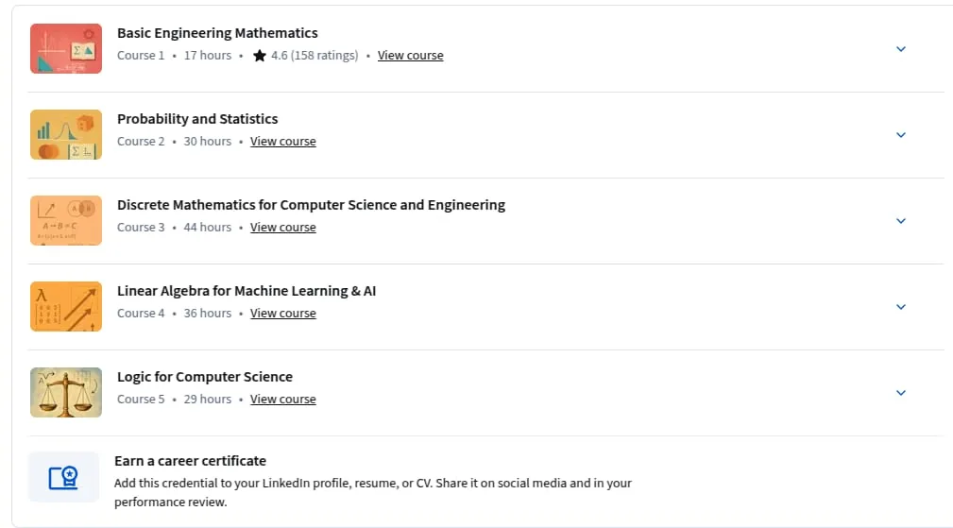Click the Linear Algebra course thumbnail

point(66,307)
